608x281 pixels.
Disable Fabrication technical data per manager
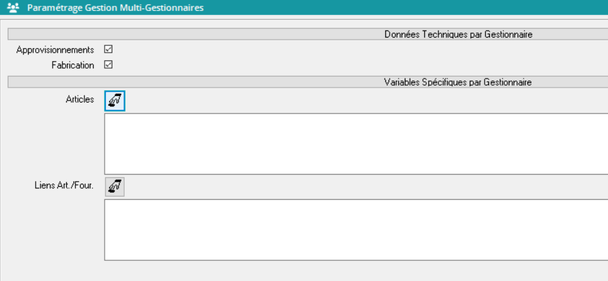pos(108,65)
